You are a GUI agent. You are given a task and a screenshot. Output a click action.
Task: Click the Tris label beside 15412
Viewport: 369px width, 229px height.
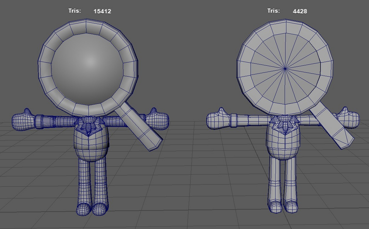(x=75, y=11)
